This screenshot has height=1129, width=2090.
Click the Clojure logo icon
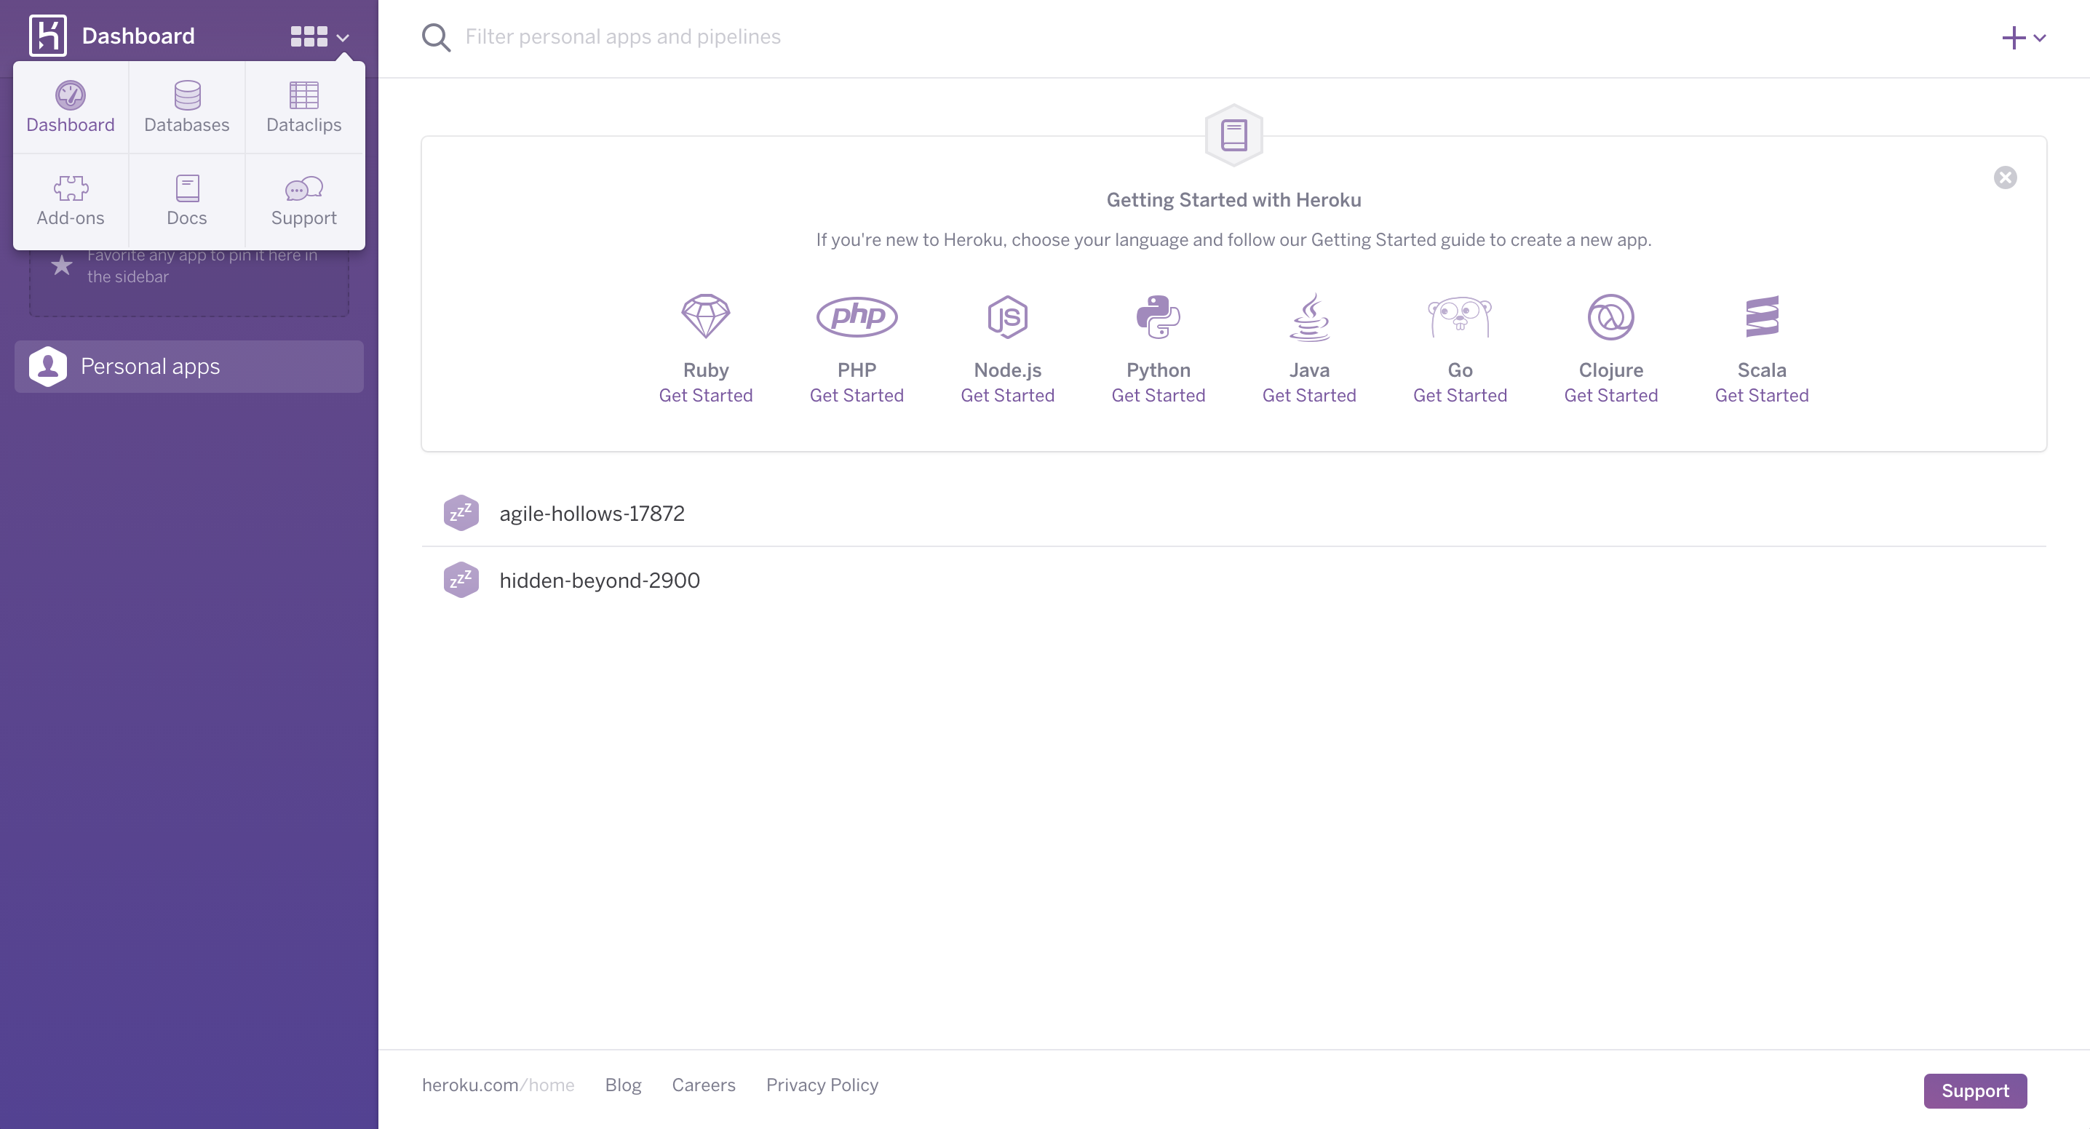coord(1610,316)
